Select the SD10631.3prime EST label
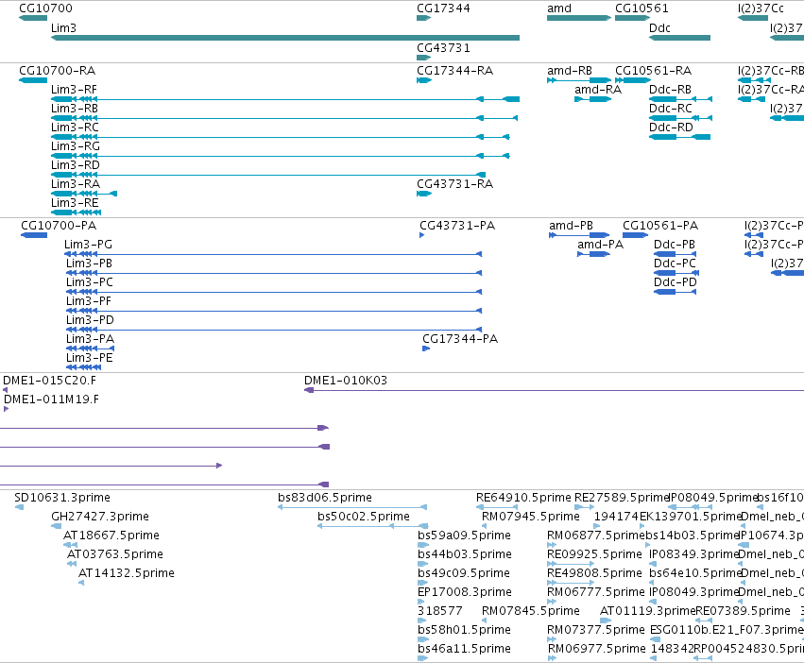Image resolution: width=804 pixels, height=663 pixels. (x=62, y=498)
